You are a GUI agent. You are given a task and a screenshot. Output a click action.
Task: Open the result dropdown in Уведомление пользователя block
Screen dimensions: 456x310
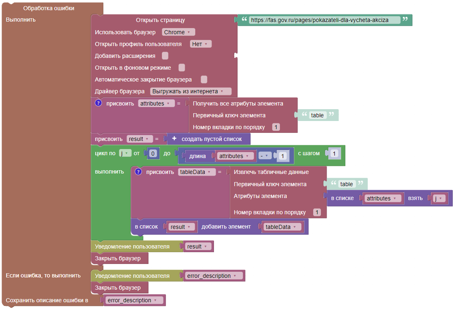tap(199, 246)
